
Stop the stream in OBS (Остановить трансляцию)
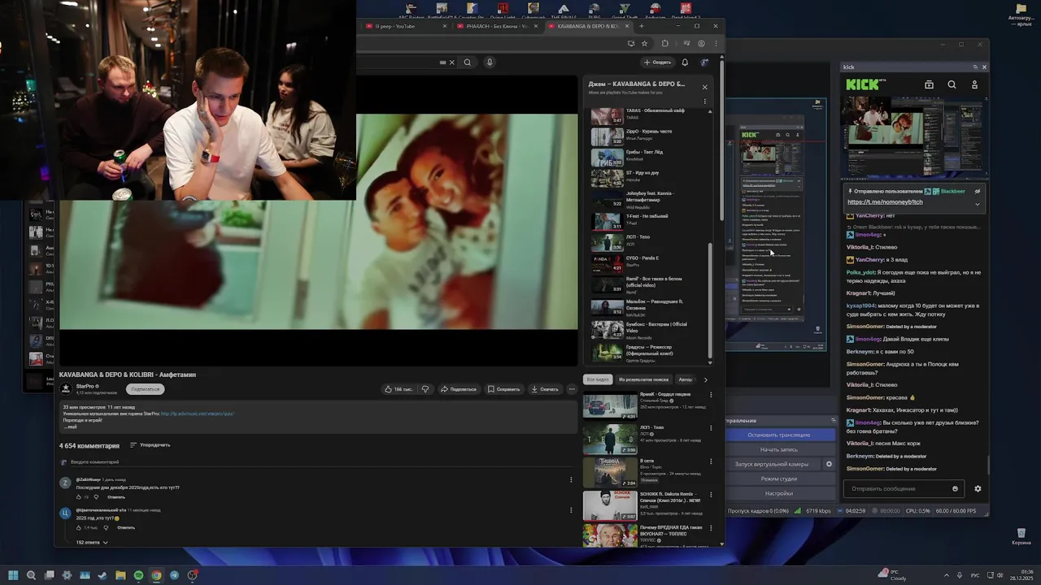coord(778,435)
